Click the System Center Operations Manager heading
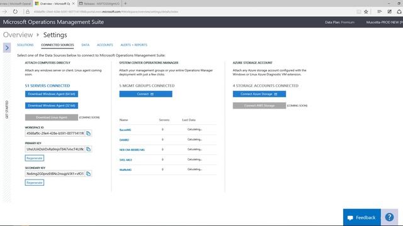 (149, 63)
